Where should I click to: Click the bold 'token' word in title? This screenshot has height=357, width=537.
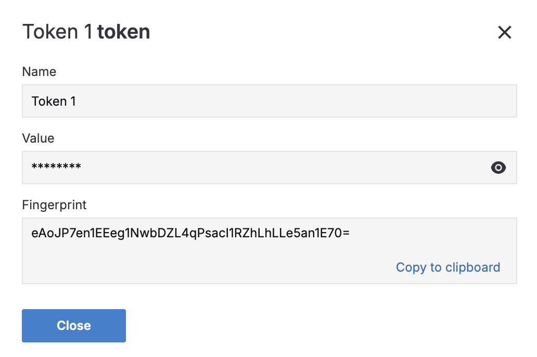tap(123, 32)
